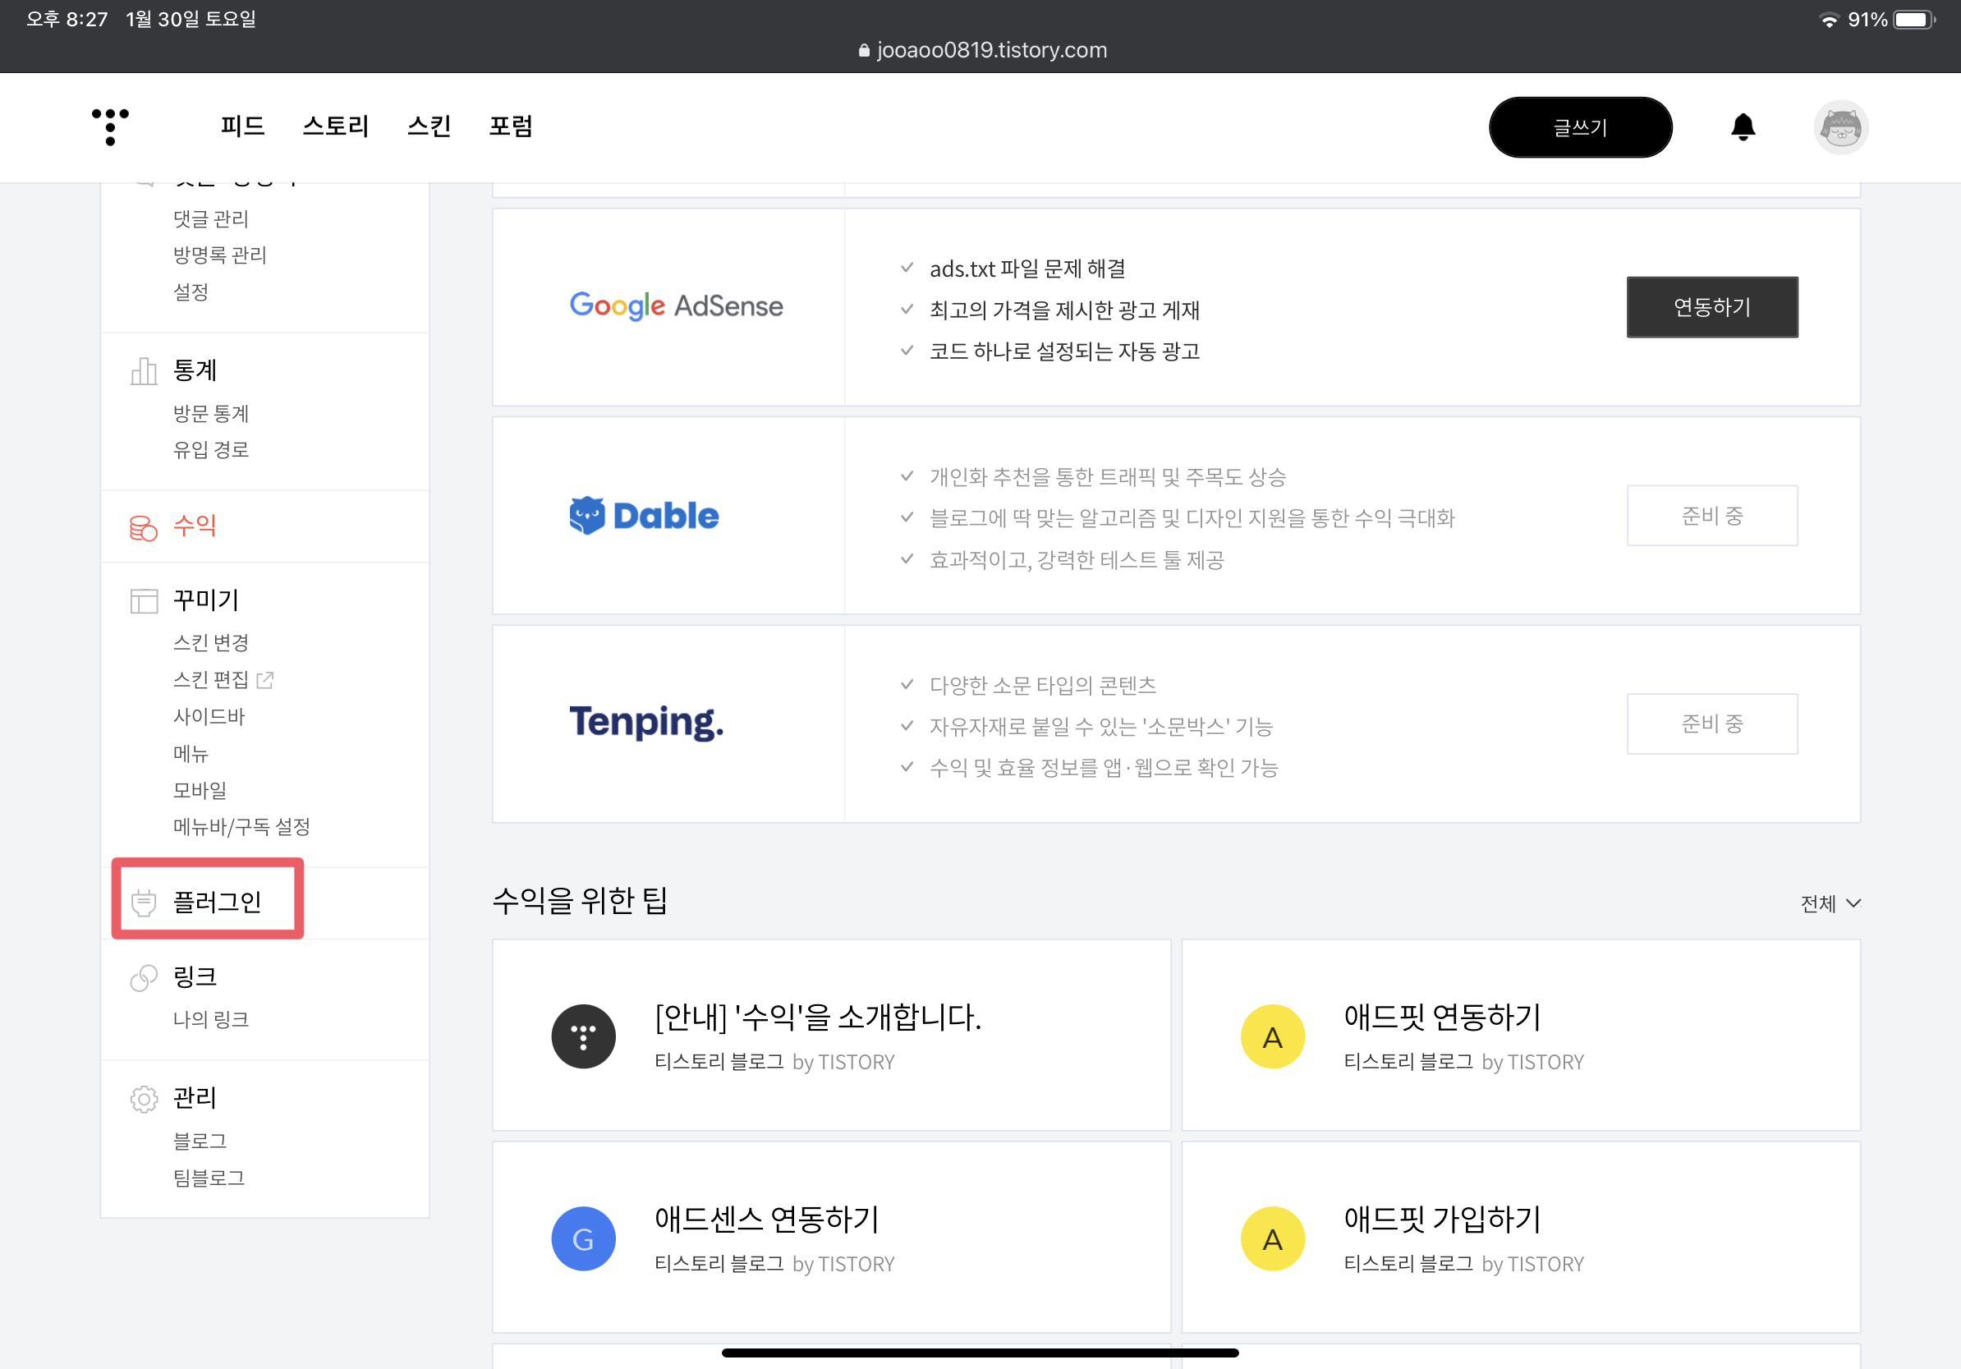Click the URL lock icon
This screenshot has width=1961, height=1369.
coord(864,50)
